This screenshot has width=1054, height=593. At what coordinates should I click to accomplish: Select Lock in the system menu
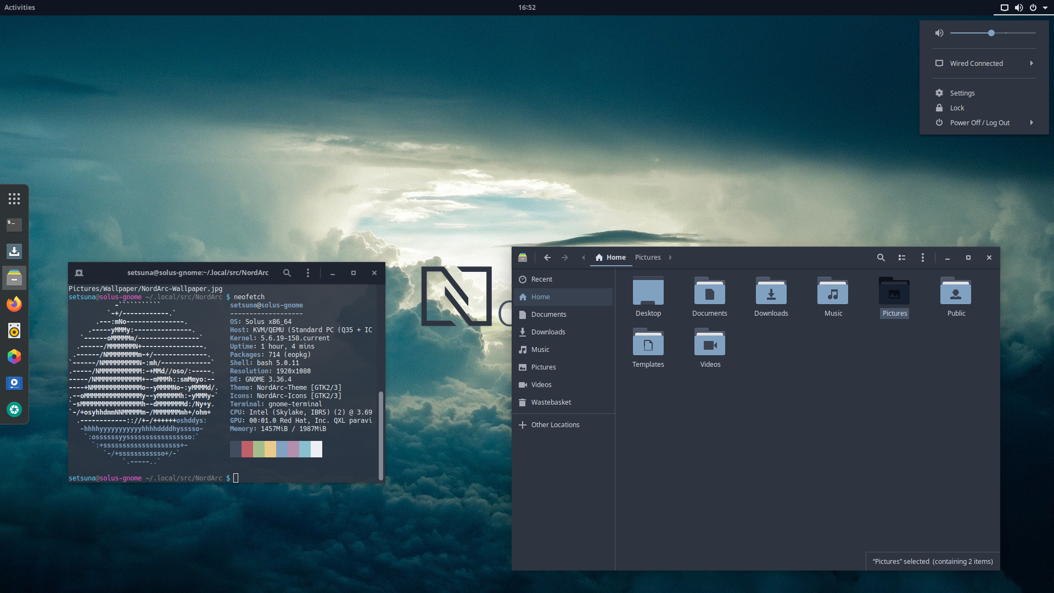coord(957,108)
